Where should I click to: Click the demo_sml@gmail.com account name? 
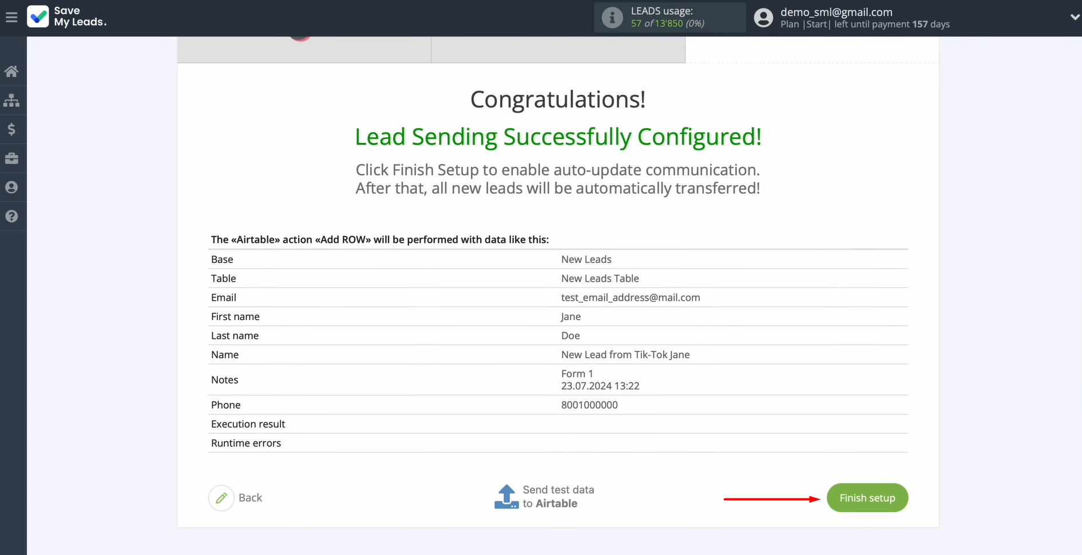pos(836,12)
